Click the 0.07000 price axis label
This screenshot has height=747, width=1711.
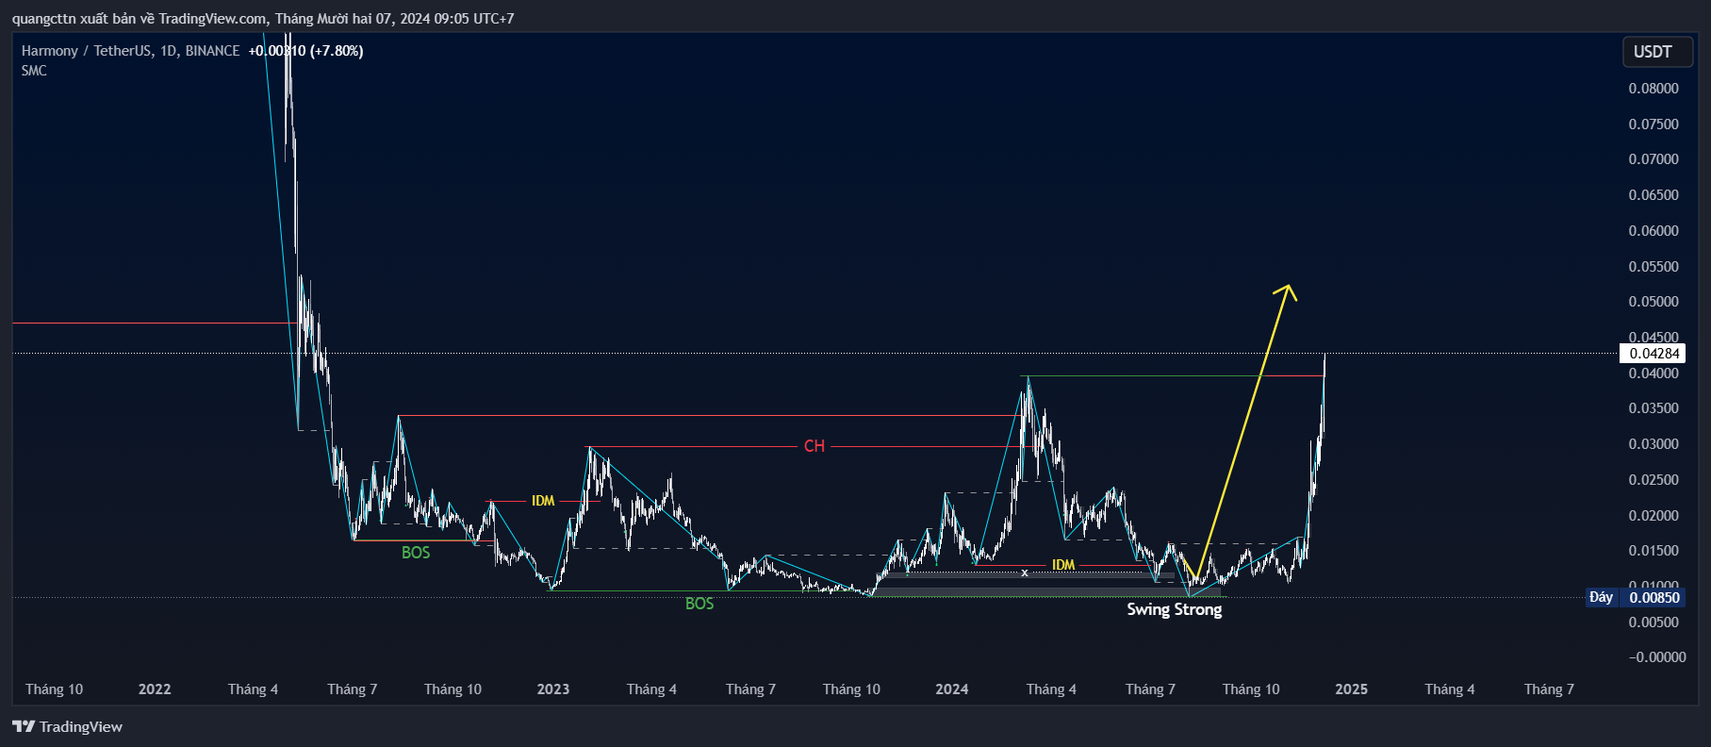[x=1653, y=159]
